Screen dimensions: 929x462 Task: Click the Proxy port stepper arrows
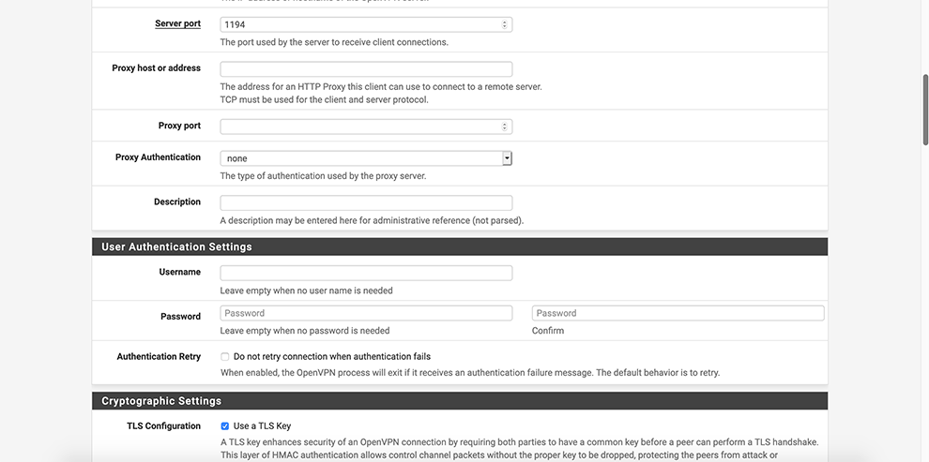click(x=505, y=127)
